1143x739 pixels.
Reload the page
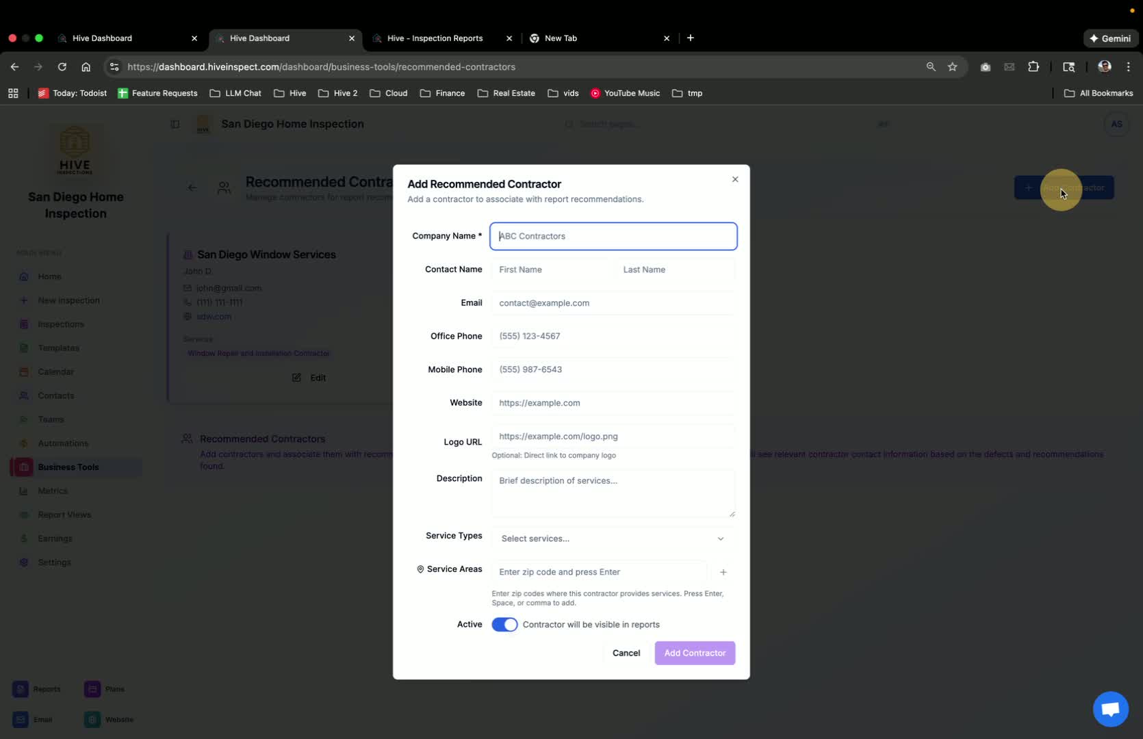62,67
